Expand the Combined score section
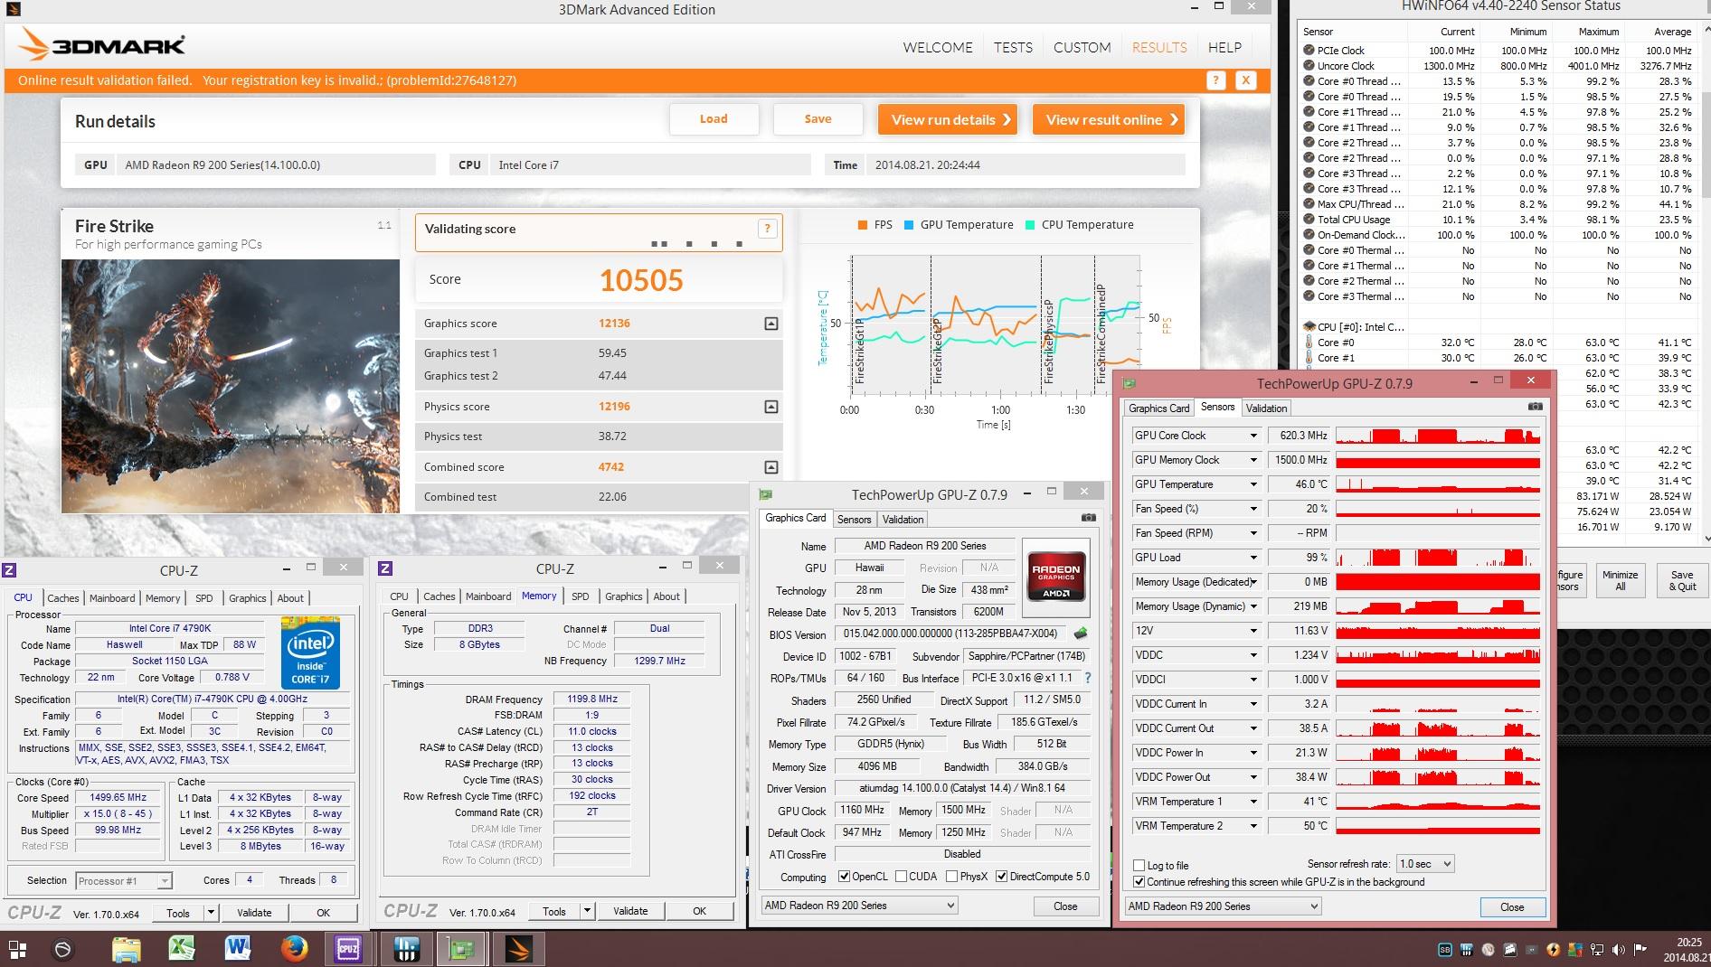This screenshot has width=1711, height=967. click(770, 467)
